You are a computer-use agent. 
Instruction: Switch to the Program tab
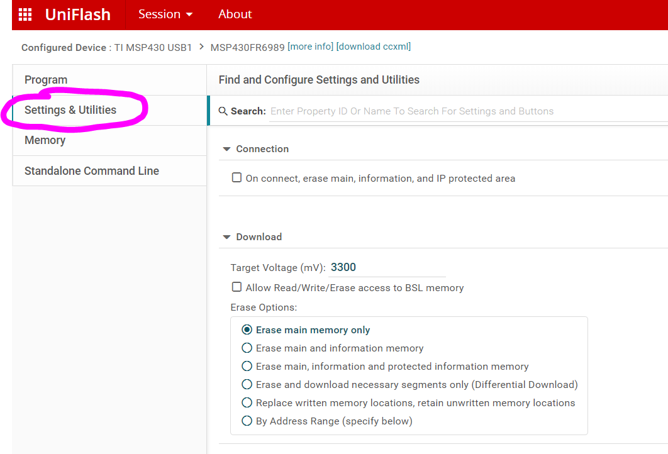[46, 80]
